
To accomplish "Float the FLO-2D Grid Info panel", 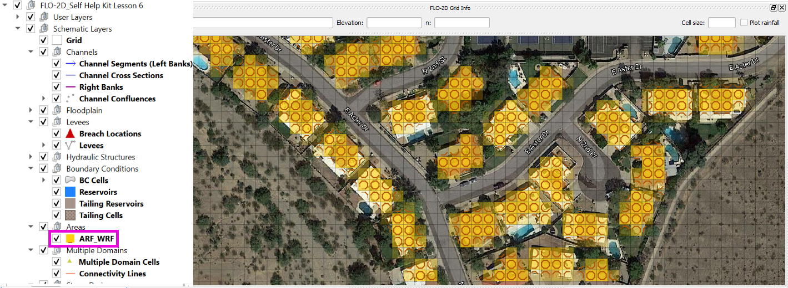I will coord(773,8).
